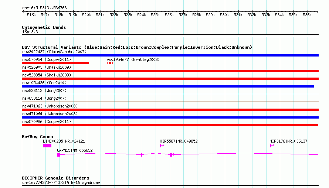Click the nsv833113 thin red line
This screenshot has width=329, height=188.
click(x=170, y=94)
